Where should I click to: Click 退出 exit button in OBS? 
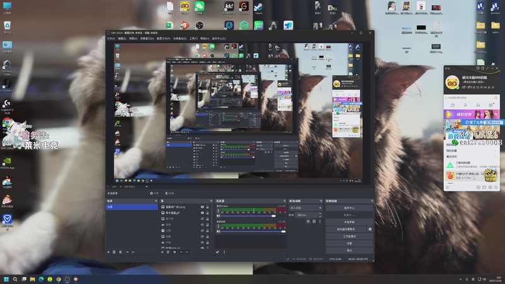[x=349, y=250]
